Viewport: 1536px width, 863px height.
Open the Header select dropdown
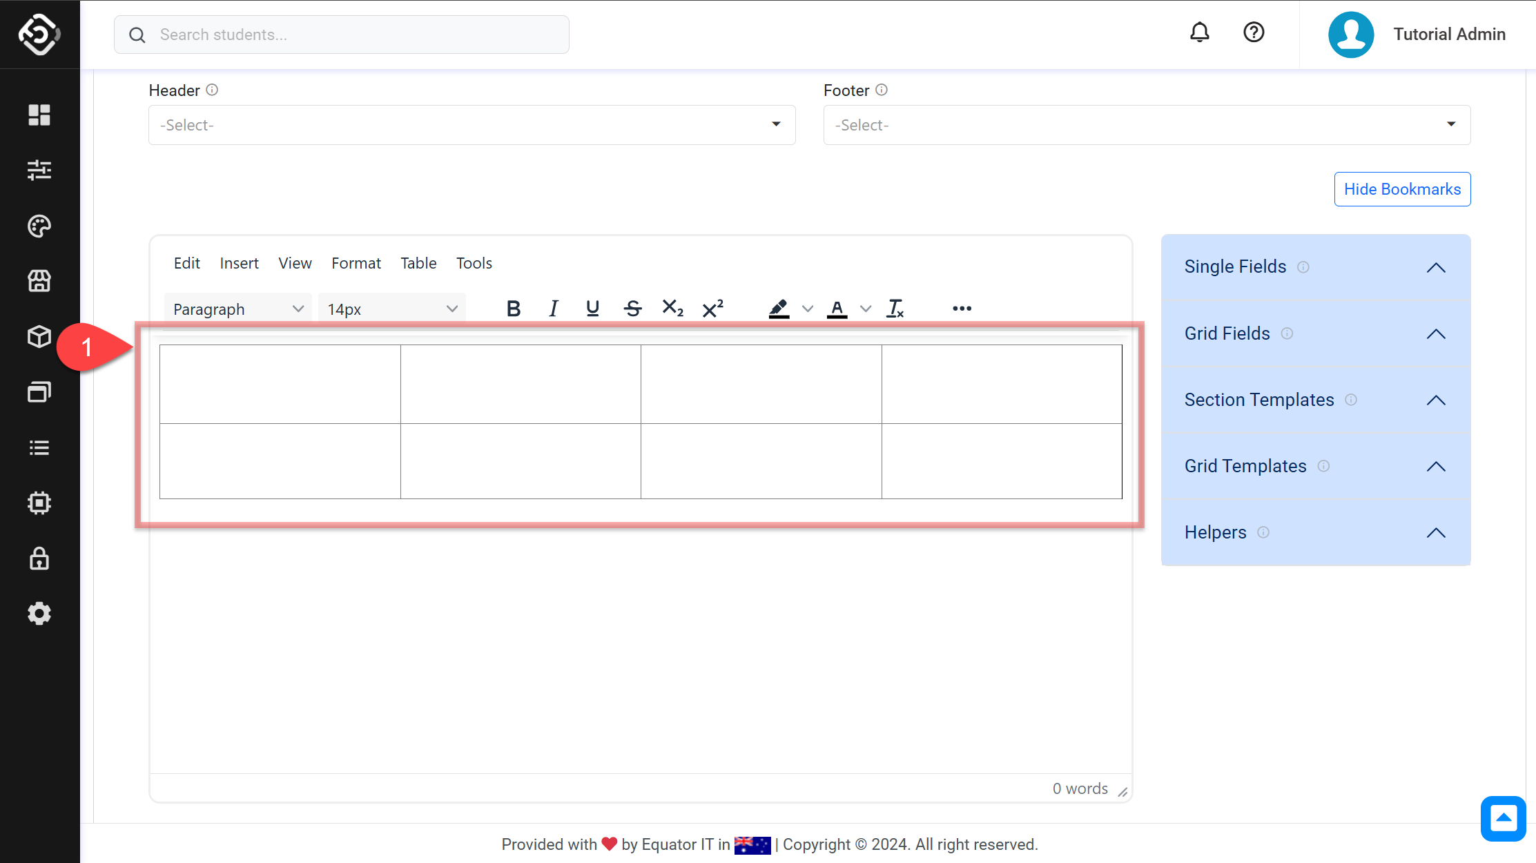point(472,125)
